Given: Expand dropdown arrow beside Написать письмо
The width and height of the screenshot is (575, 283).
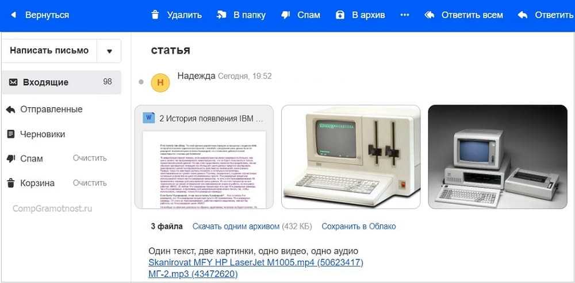Looking at the screenshot, I should click(x=109, y=51).
